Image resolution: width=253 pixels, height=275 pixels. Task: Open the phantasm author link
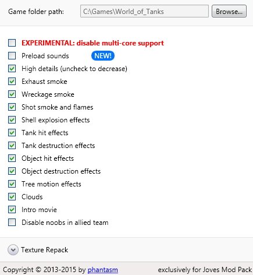tap(103, 270)
